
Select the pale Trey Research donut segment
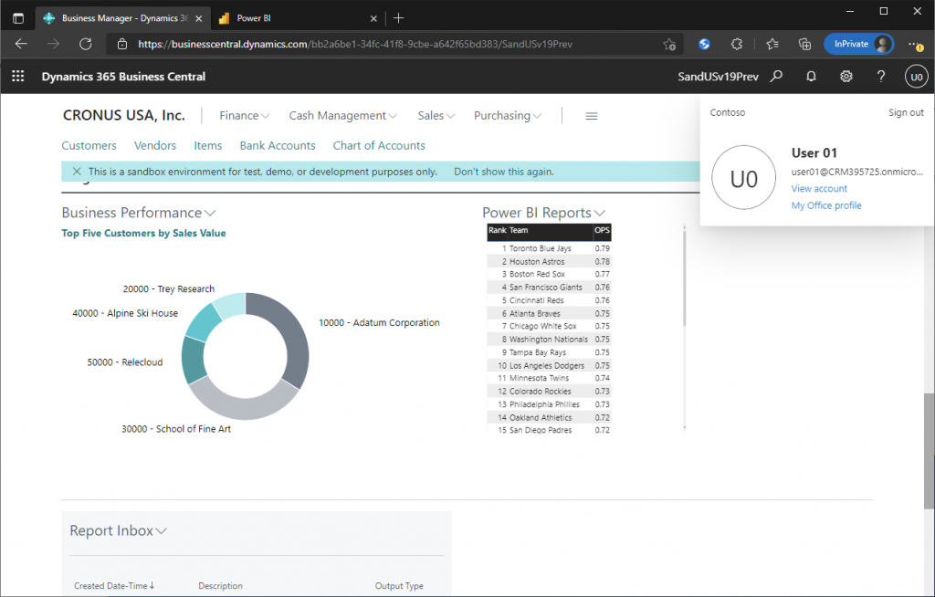230,304
